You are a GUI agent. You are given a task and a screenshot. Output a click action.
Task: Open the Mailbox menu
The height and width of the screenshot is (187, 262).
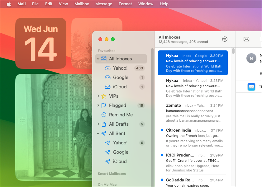[82, 4]
